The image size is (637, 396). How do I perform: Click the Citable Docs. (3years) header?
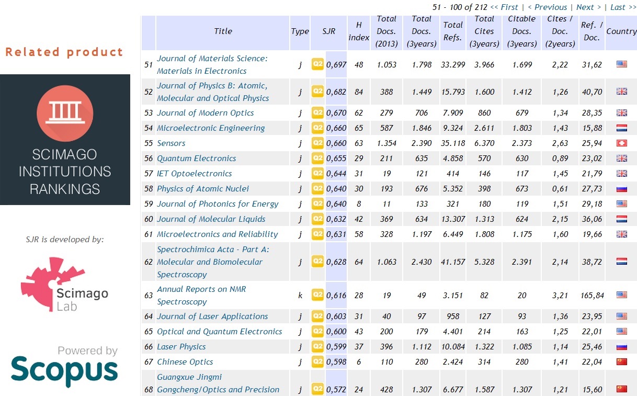click(x=522, y=31)
